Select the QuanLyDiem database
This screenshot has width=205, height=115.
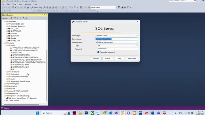pos(15,41)
